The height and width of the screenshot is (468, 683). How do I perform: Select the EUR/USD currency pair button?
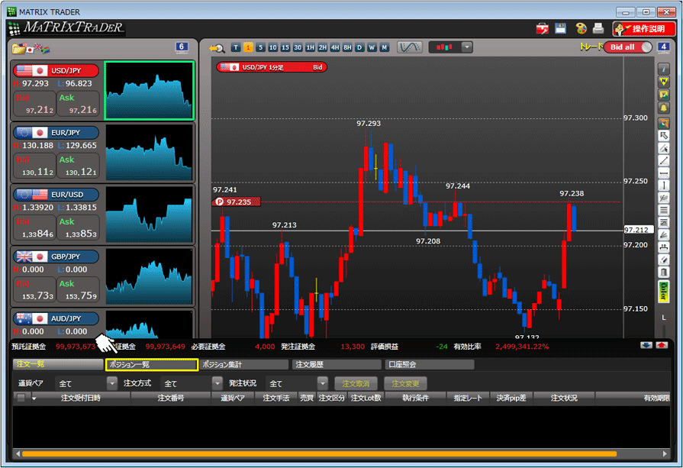[56, 195]
